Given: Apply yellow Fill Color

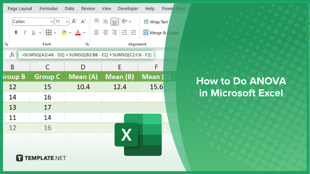Looking at the screenshot, I should [64, 33].
